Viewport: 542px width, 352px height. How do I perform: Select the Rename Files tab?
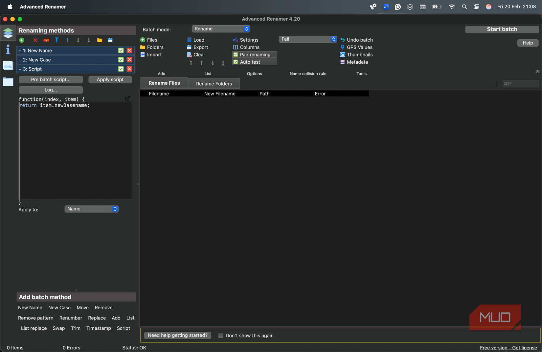pos(164,83)
